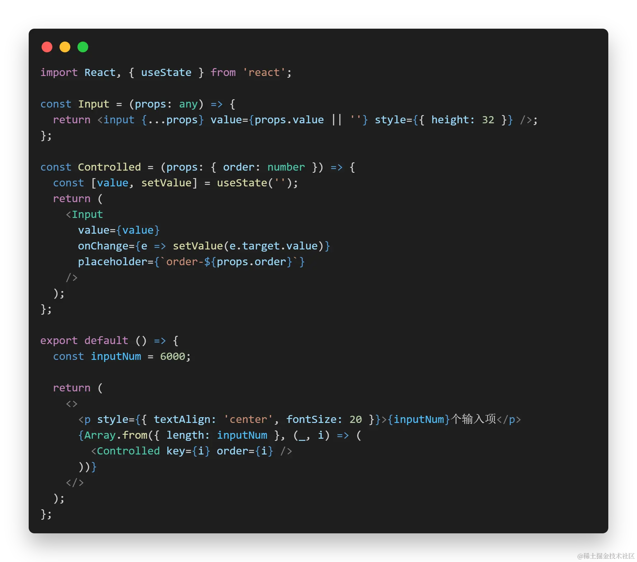Click 'onChange' prop name

pyautogui.click(x=103, y=246)
